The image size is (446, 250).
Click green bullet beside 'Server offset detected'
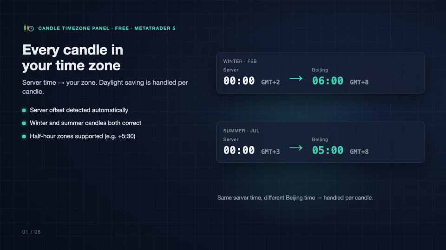(24, 110)
